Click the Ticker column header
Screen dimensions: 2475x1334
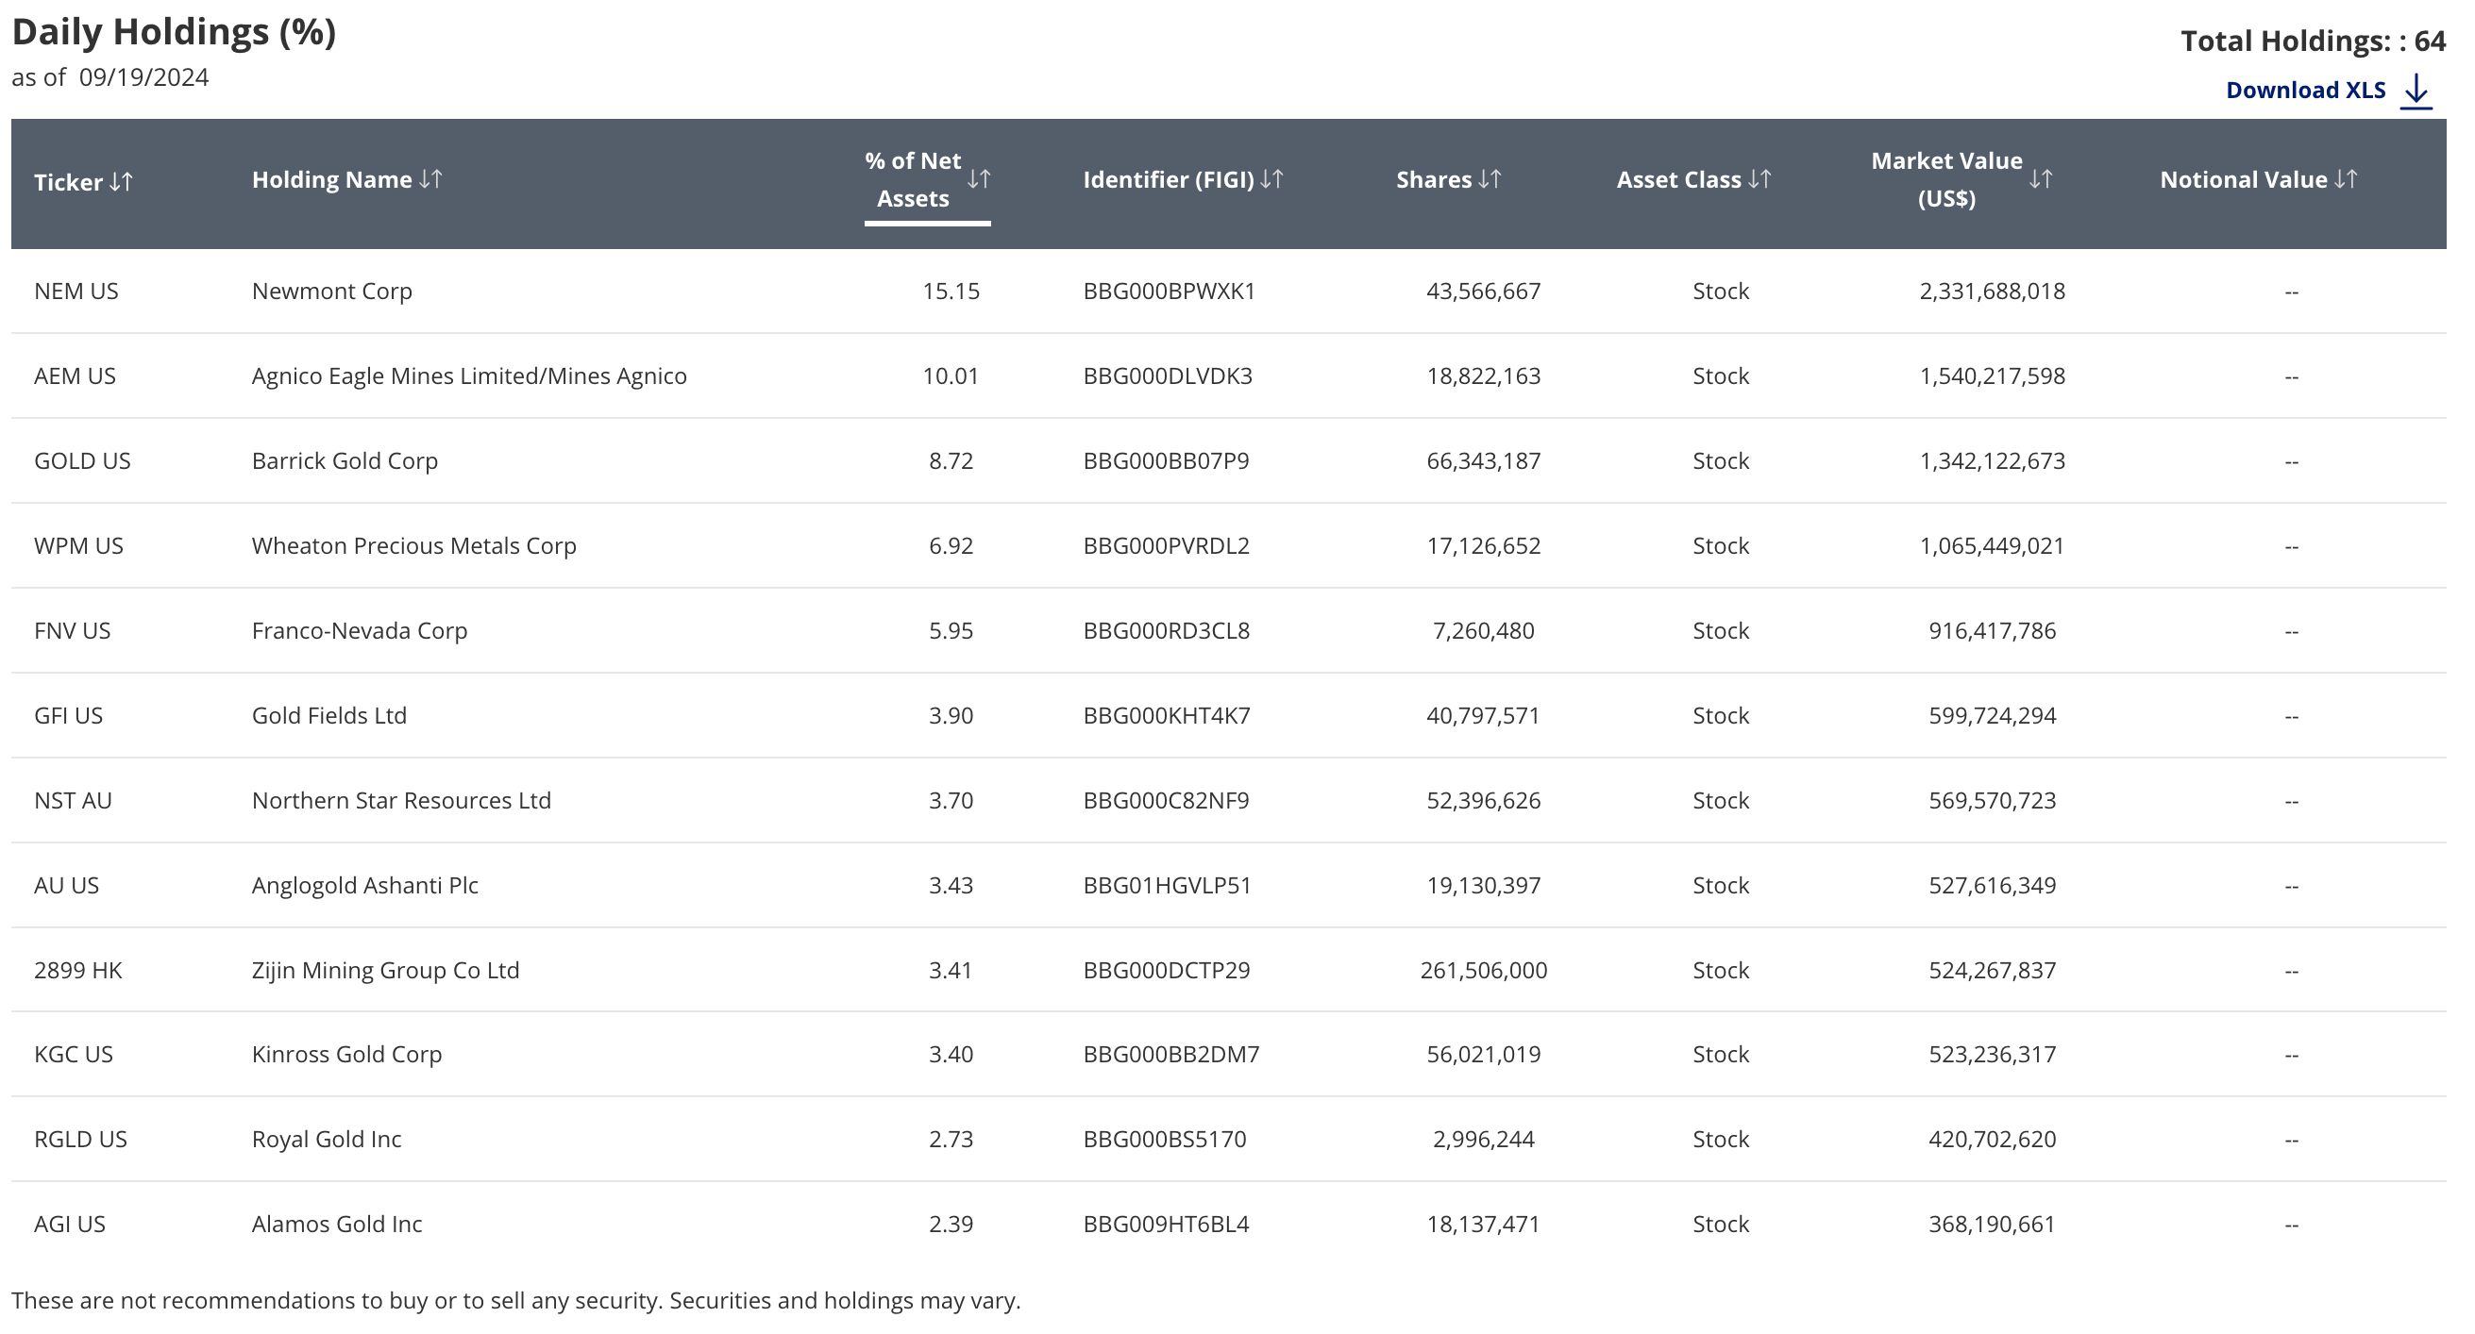pyautogui.click(x=68, y=182)
